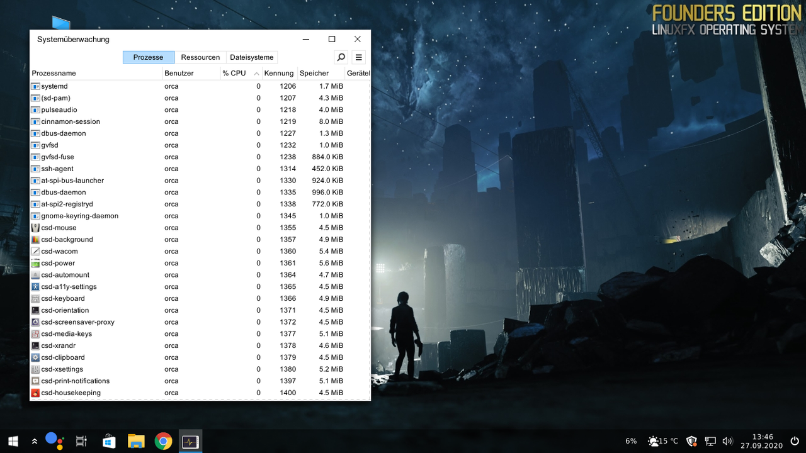Select the cinnamon-session process row
This screenshot has height=453, width=806.
point(200,121)
